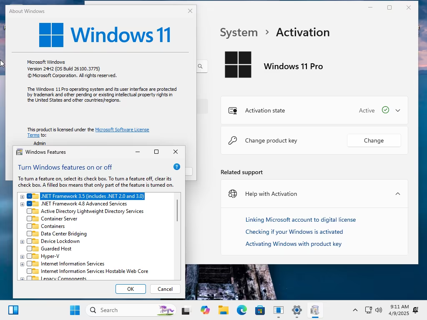
Task: Click the key icon beside Change product key
Action: pos(233,140)
